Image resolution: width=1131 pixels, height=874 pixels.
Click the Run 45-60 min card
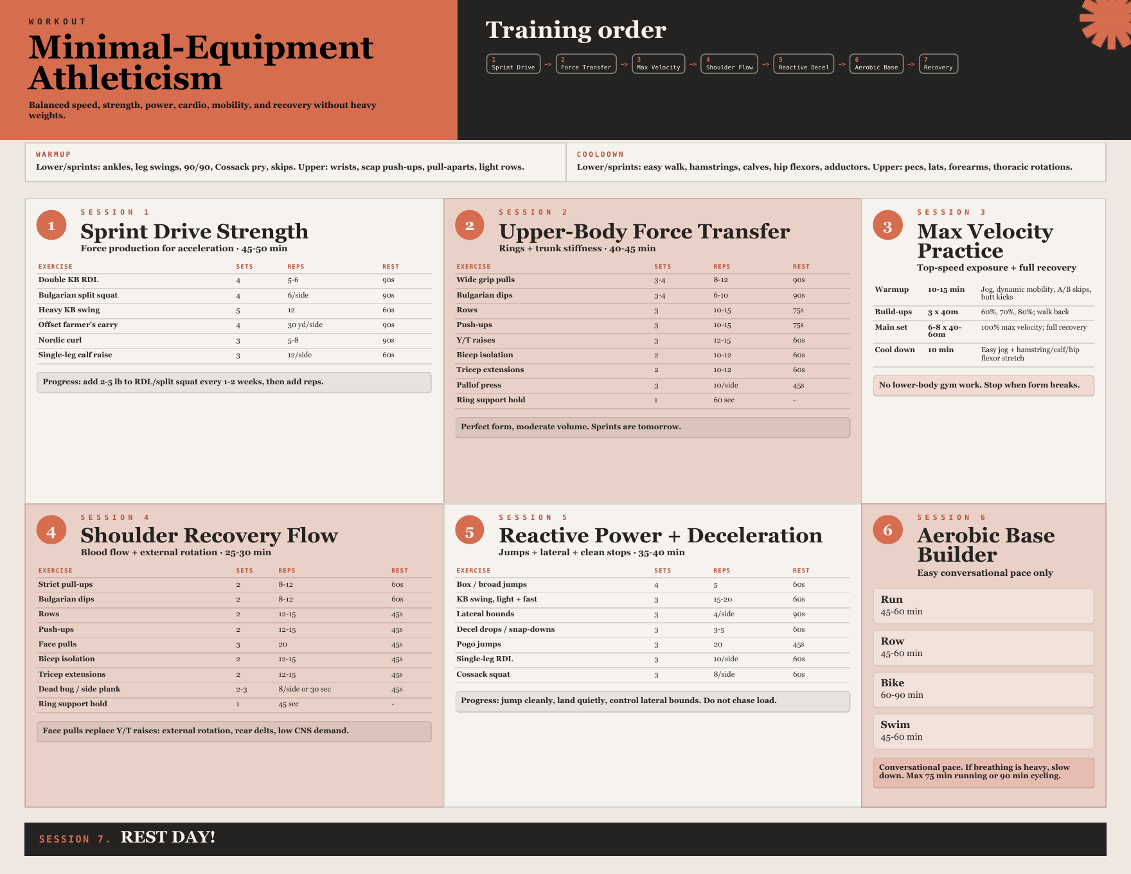coord(983,605)
